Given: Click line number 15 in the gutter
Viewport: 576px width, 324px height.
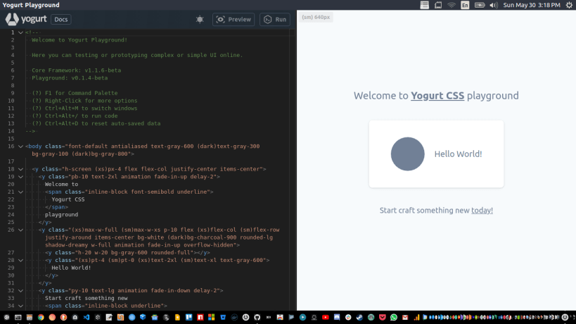Looking at the screenshot, I should pyautogui.click(x=11, y=139).
